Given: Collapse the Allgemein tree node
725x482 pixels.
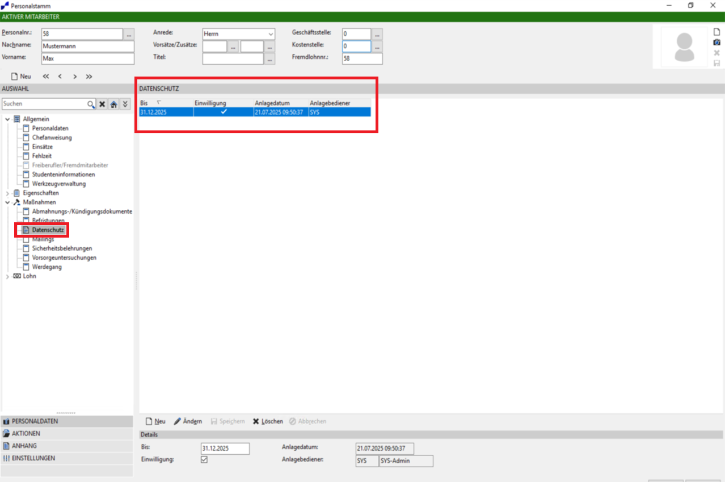Looking at the screenshot, I should tap(7, 119).
